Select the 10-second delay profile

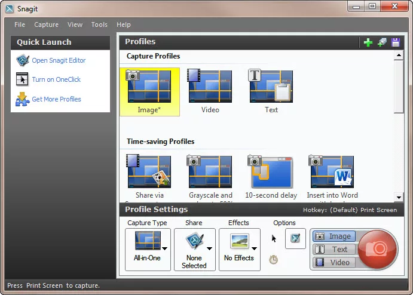click(x=271, y=177)
